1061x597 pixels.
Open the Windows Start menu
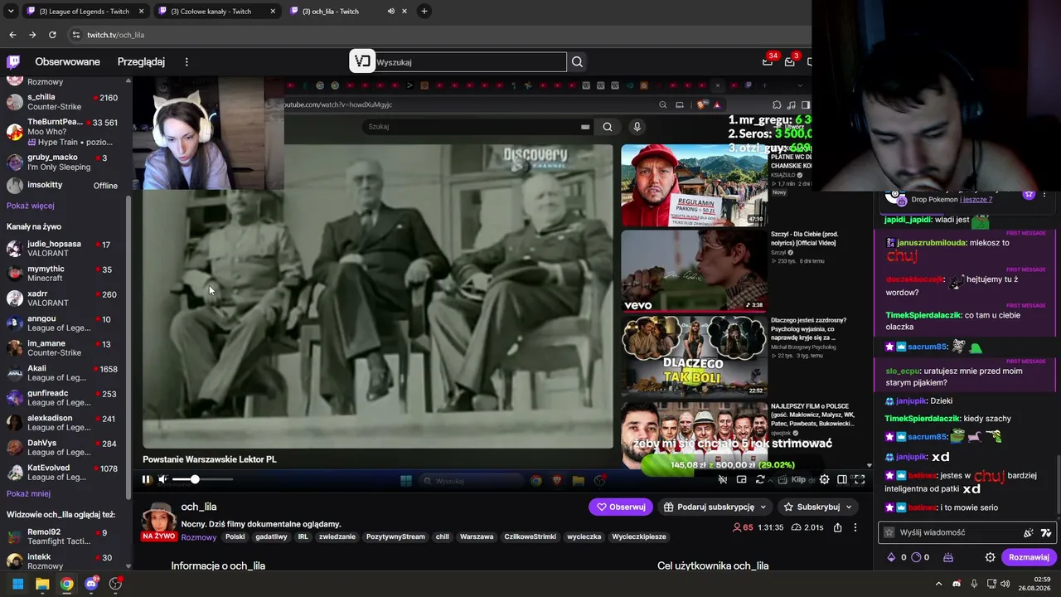tap(17, 584)
